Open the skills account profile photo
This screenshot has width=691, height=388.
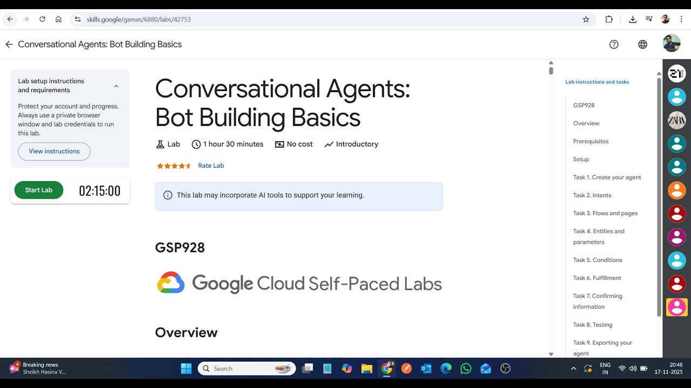pos(672,43)
